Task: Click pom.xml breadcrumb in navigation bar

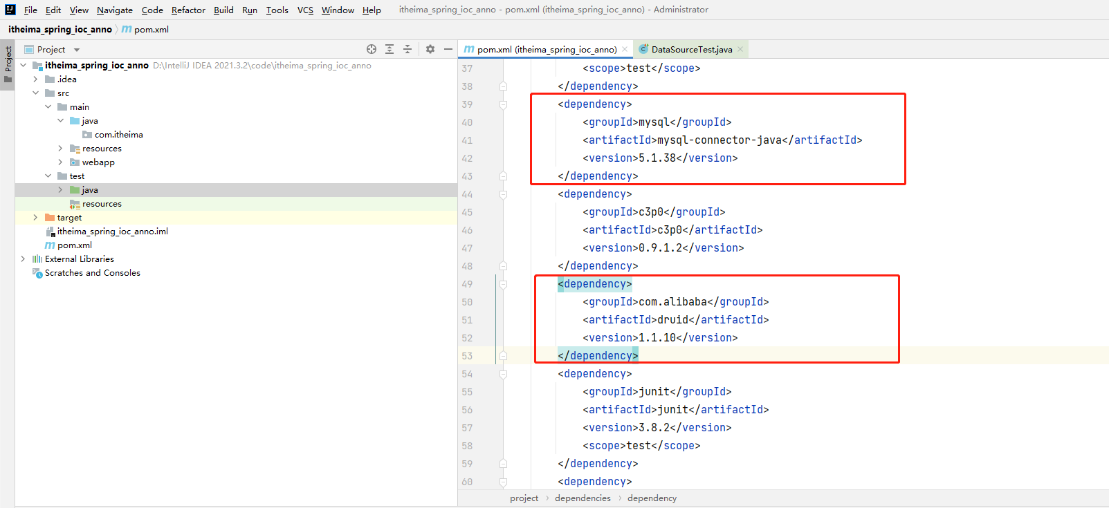Action: pyautogui.click(x=152, y=30)
